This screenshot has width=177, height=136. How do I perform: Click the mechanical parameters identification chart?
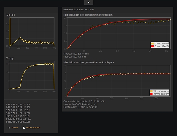point(119,81)
